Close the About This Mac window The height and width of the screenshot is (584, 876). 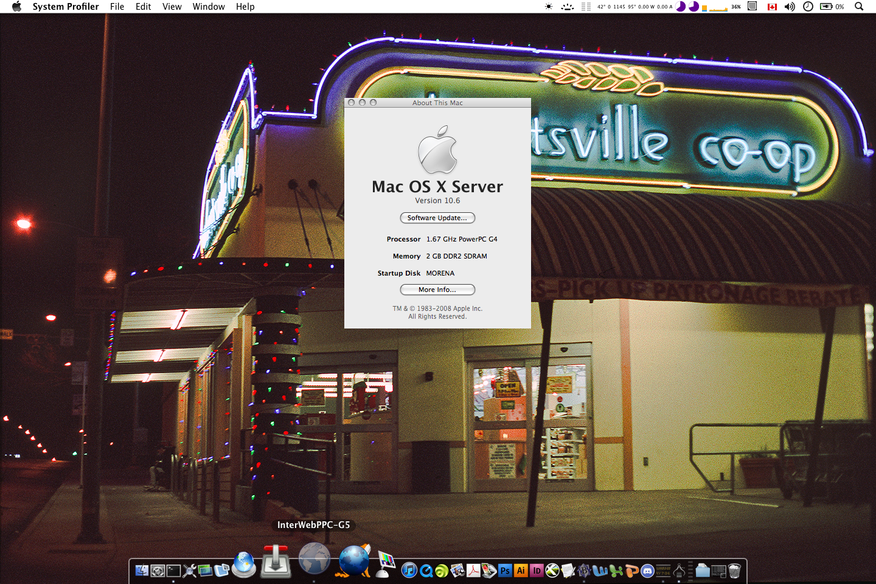[x=352, y=103]
